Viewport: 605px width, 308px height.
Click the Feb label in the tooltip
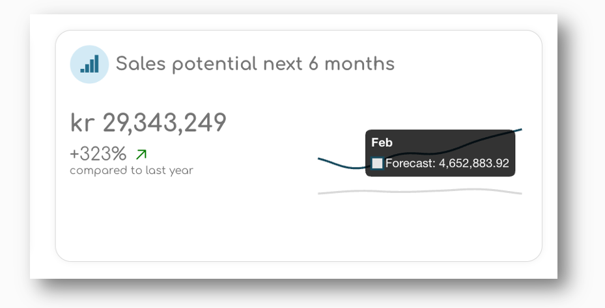[382, 142]
